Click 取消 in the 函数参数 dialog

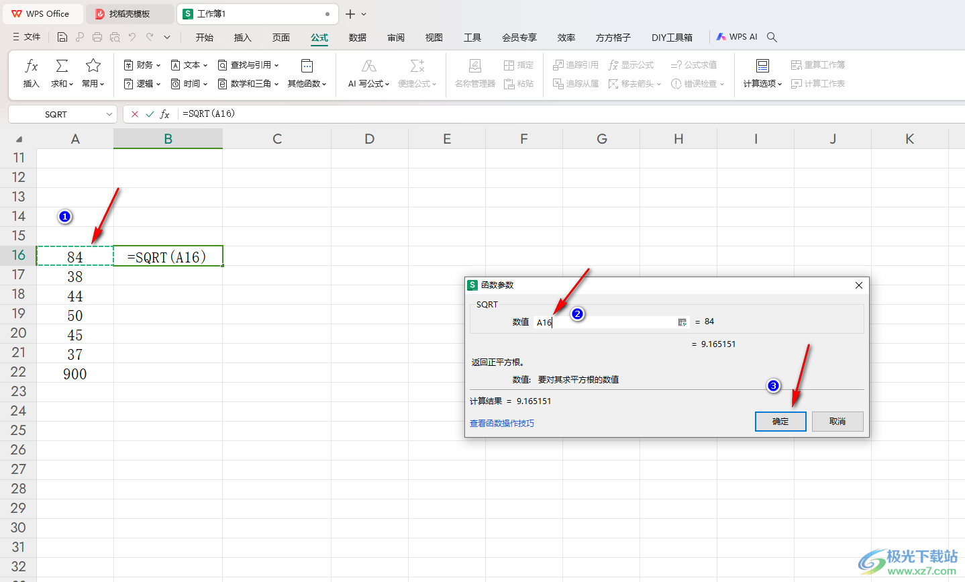tap(837, 422)
